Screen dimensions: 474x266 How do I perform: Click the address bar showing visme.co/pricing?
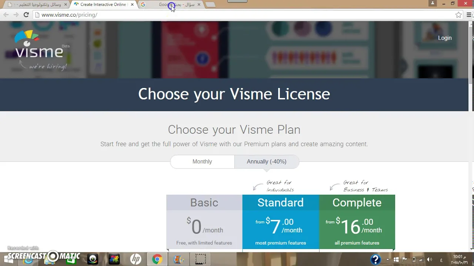(244, 15)
